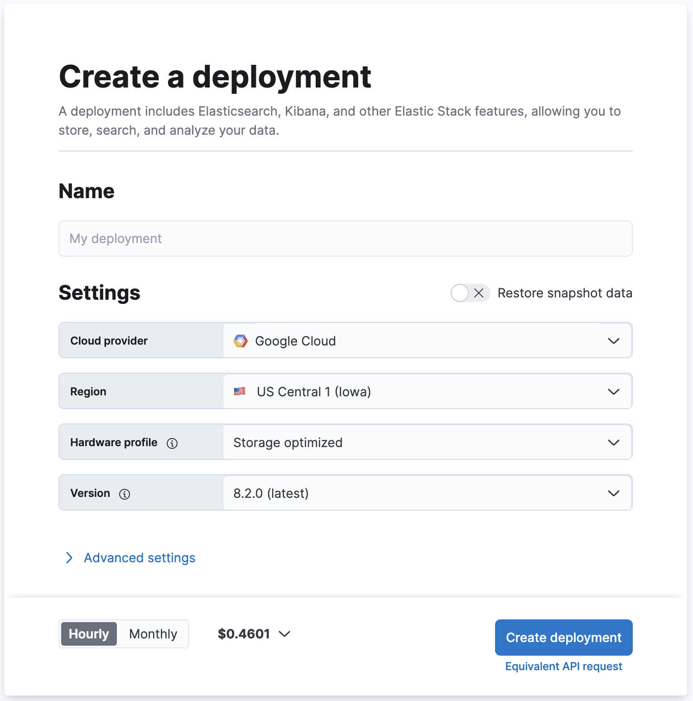Click the chevron beside Advanced settings
Screen dimensions: 693x701
pos(69,558)
